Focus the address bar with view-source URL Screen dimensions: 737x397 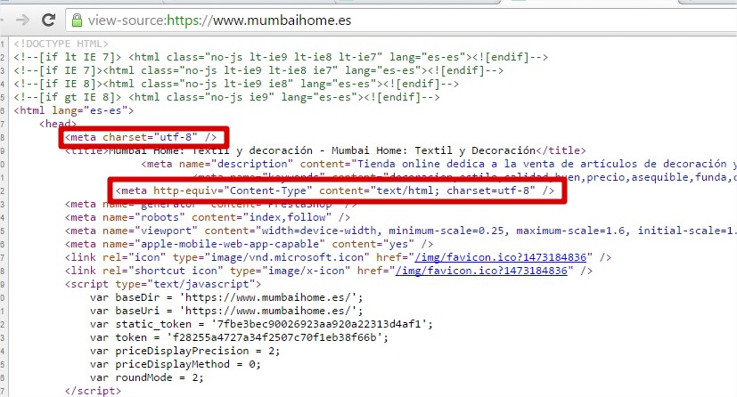[x=401, y=20]
